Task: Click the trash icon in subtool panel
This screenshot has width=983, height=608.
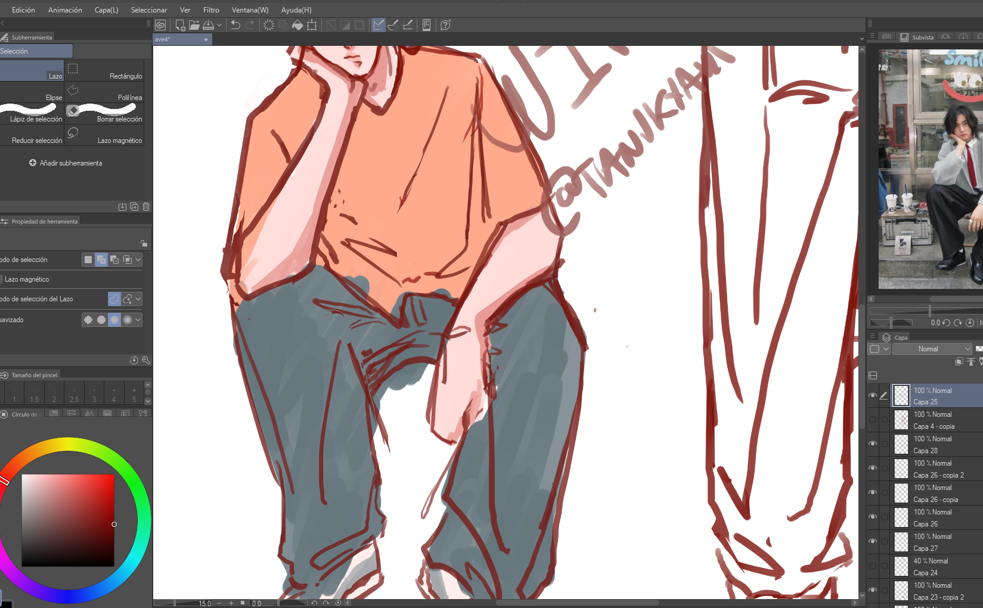Action: click(146, 207)
